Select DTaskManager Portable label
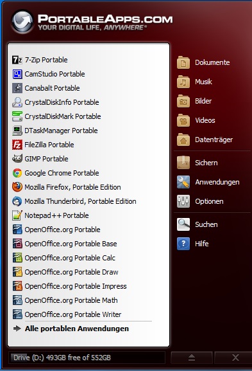The height and width of the screenshot is (371, 252). 61,131
